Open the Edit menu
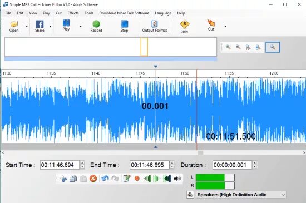 point(20,13)
